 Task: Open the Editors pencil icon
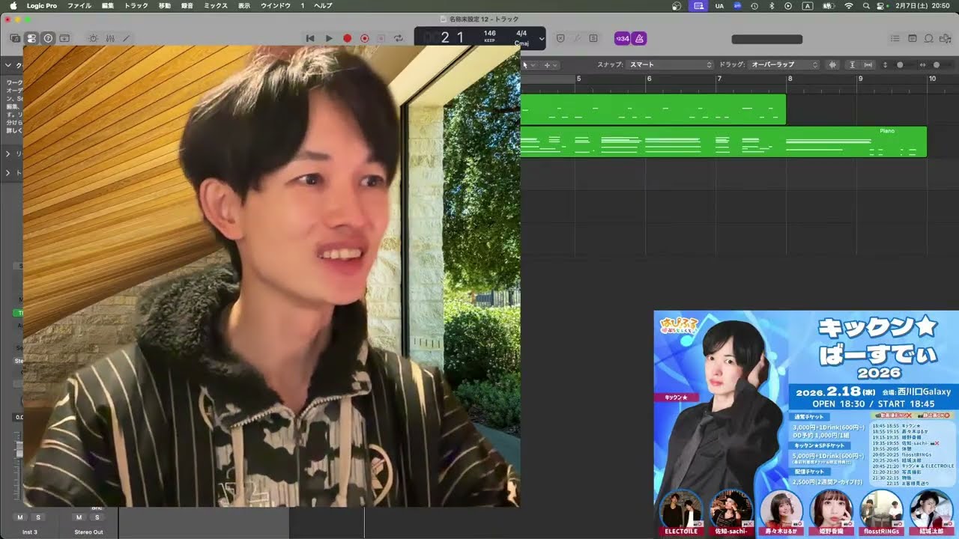[126, 38]
